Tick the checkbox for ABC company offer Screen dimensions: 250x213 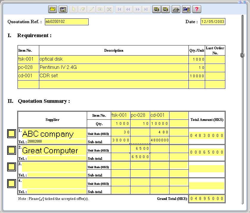12,134
